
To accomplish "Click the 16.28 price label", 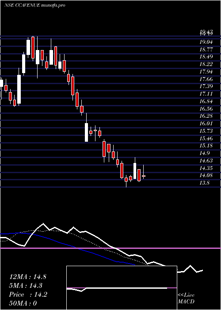I will pos(206,116).
